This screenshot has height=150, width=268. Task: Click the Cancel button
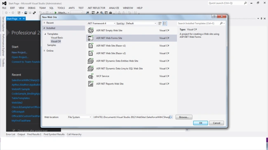pos(216,123)
